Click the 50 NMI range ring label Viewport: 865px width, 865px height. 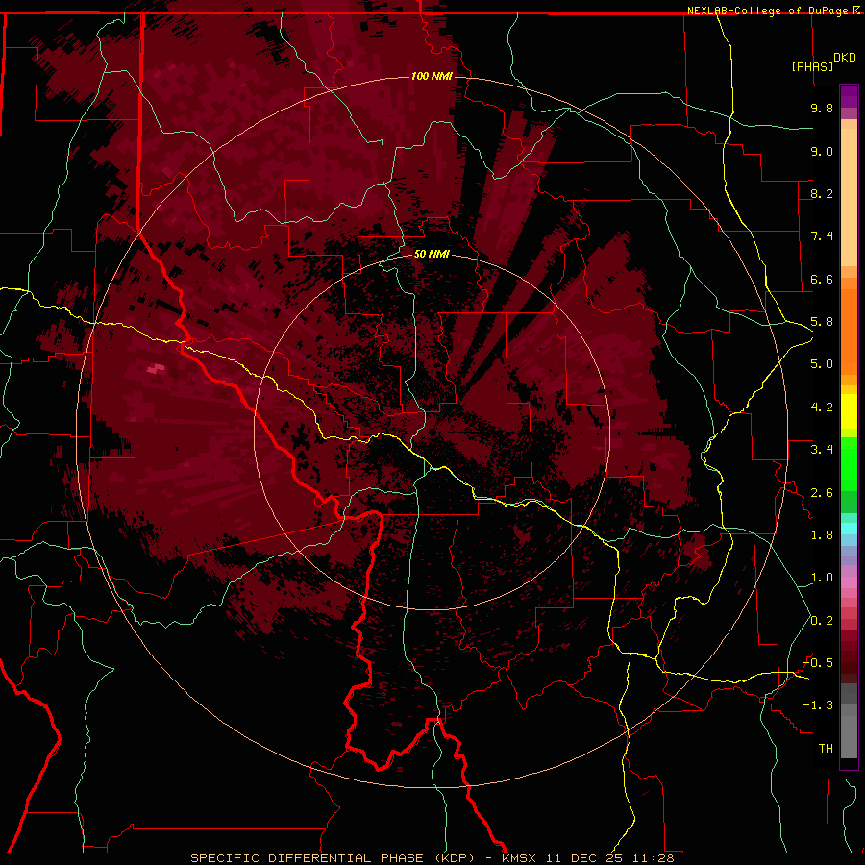tap(432, 254)
